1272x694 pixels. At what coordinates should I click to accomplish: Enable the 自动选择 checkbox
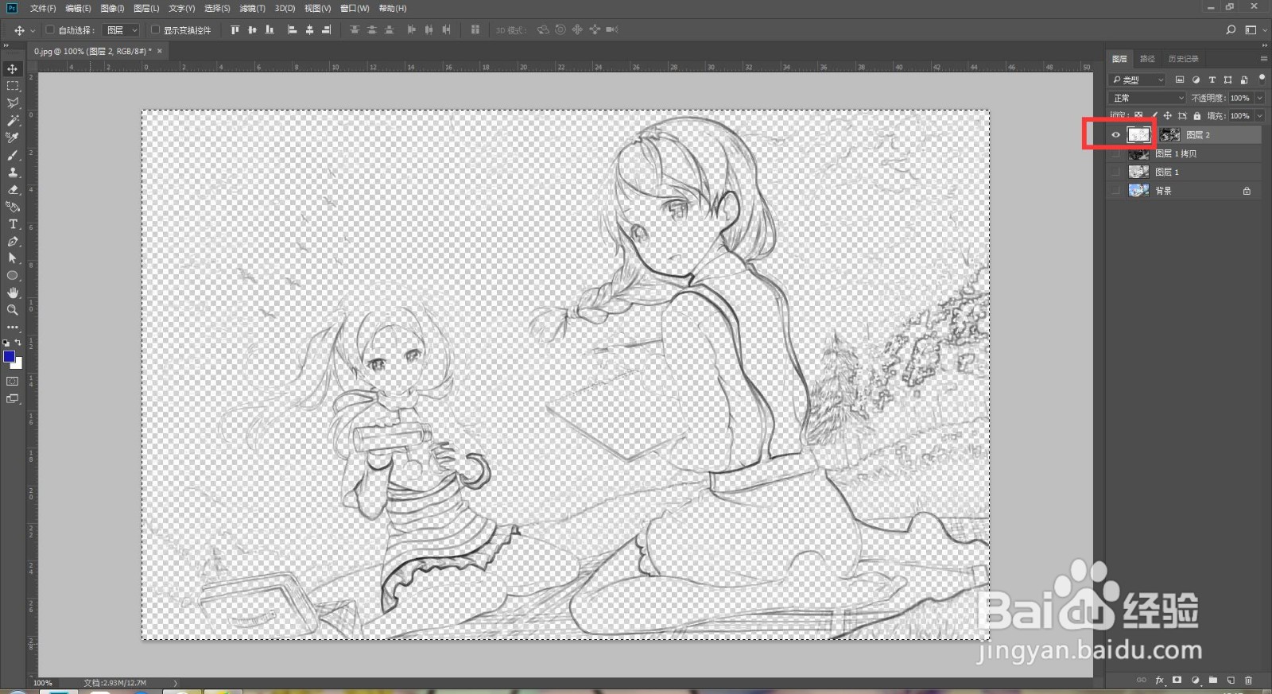pos(50,30)
